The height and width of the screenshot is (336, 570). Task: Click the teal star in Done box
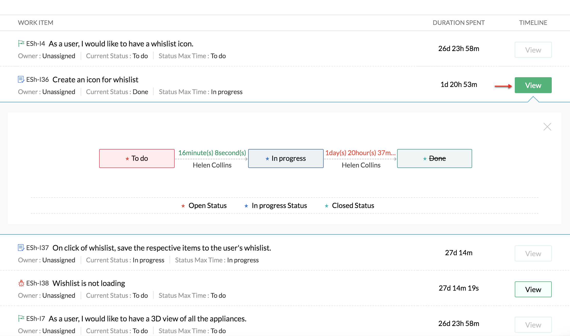pos(425,159)
